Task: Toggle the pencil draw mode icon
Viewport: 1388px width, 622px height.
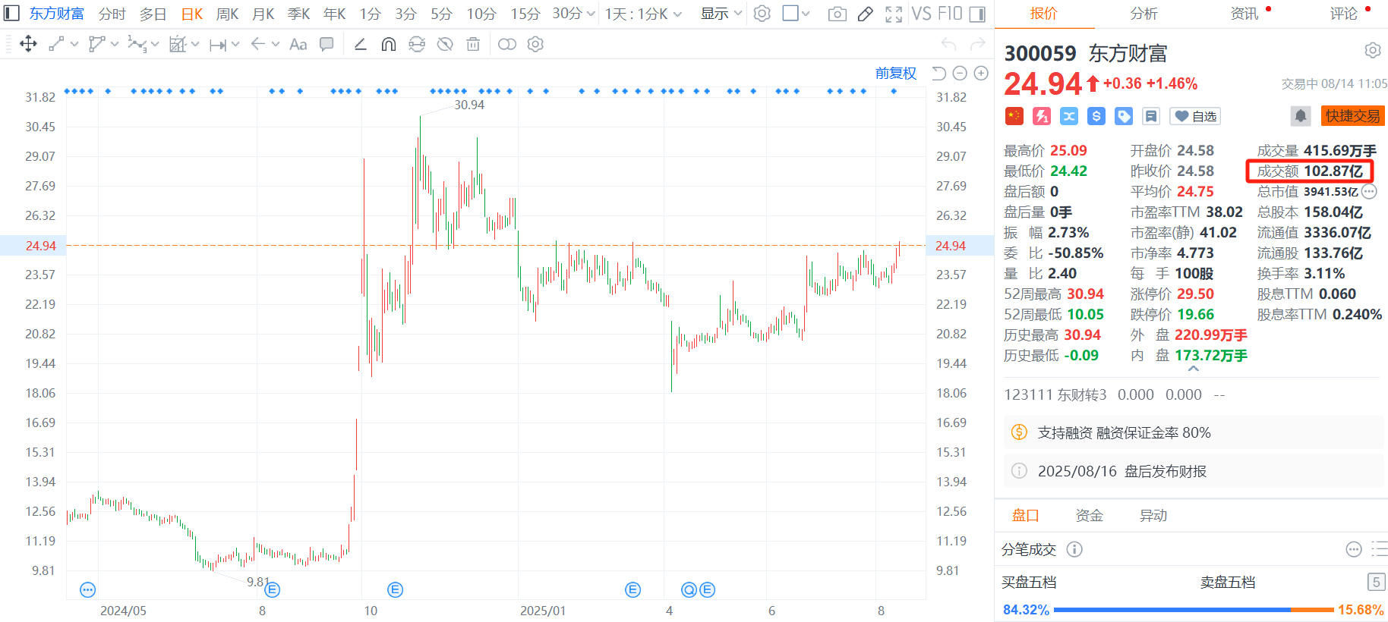Action: click(x=865, y=14)
